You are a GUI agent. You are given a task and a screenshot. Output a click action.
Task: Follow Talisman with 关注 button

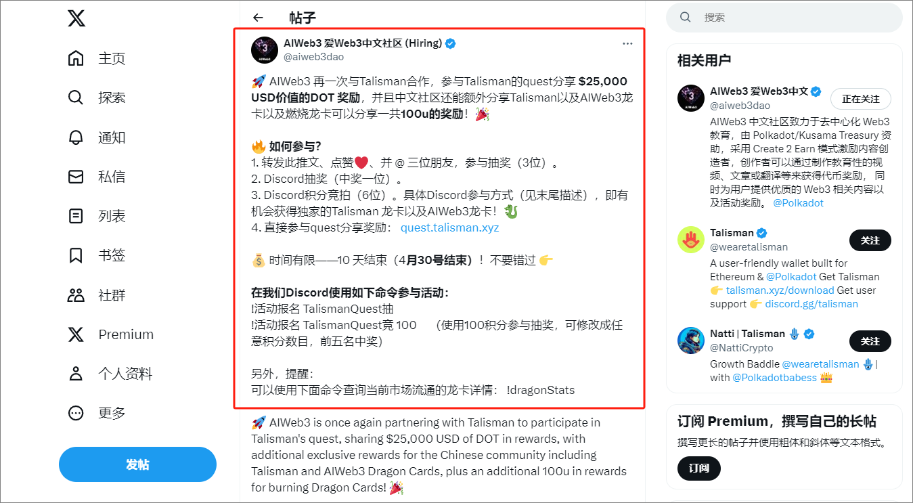870,240
